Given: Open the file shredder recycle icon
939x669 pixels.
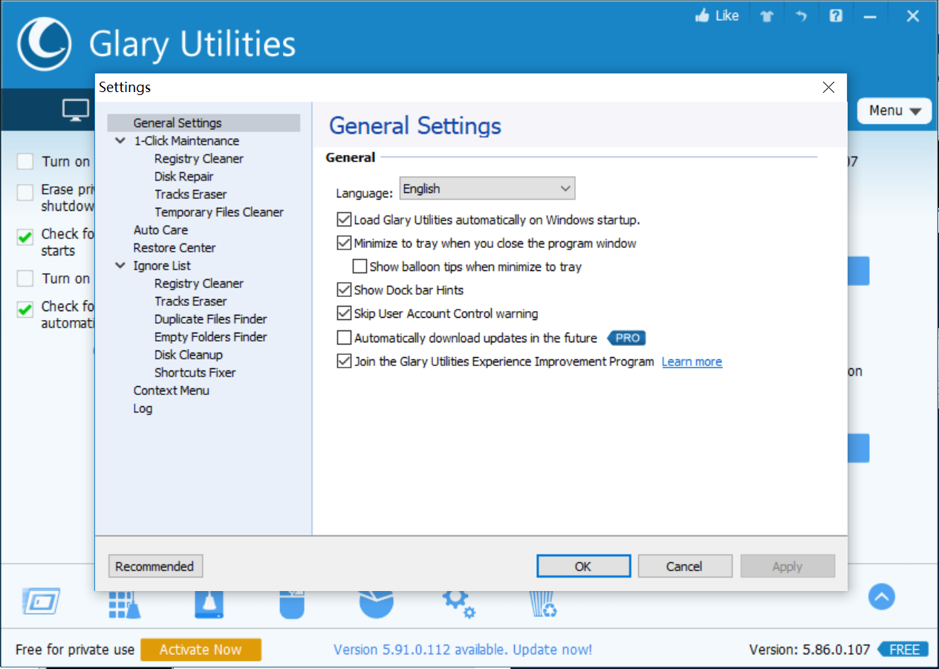Looking at the screenshot, I should [544, 603].
